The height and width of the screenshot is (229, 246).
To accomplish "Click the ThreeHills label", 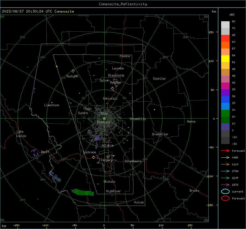I will 137,119.
